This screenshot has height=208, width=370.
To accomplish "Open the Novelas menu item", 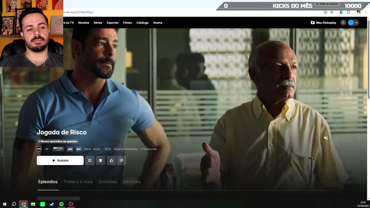I will (x=84, y=23).
